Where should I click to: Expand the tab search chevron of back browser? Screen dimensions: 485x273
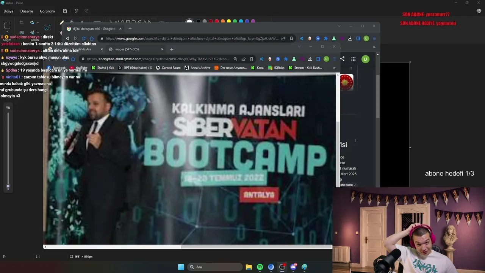(x=339, y=26)
